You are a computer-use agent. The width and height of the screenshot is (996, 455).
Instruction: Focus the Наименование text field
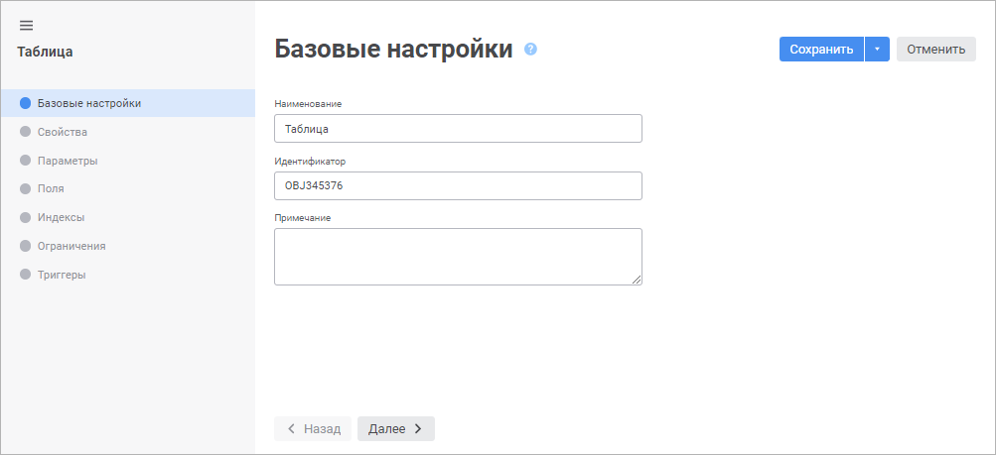coord(458,129)
